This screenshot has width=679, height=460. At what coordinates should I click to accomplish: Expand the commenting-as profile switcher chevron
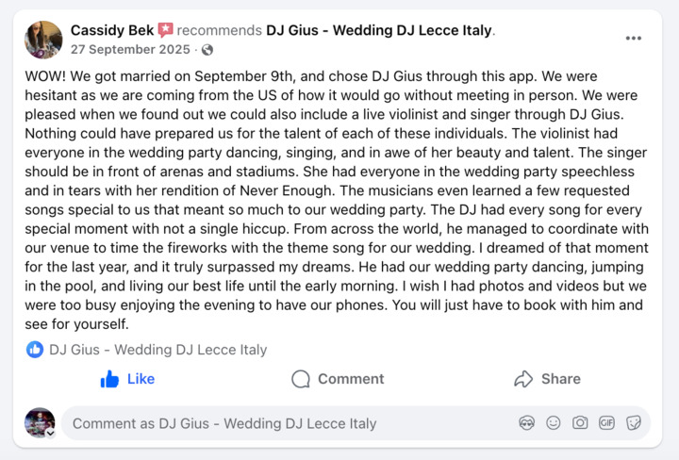(51, 434)
